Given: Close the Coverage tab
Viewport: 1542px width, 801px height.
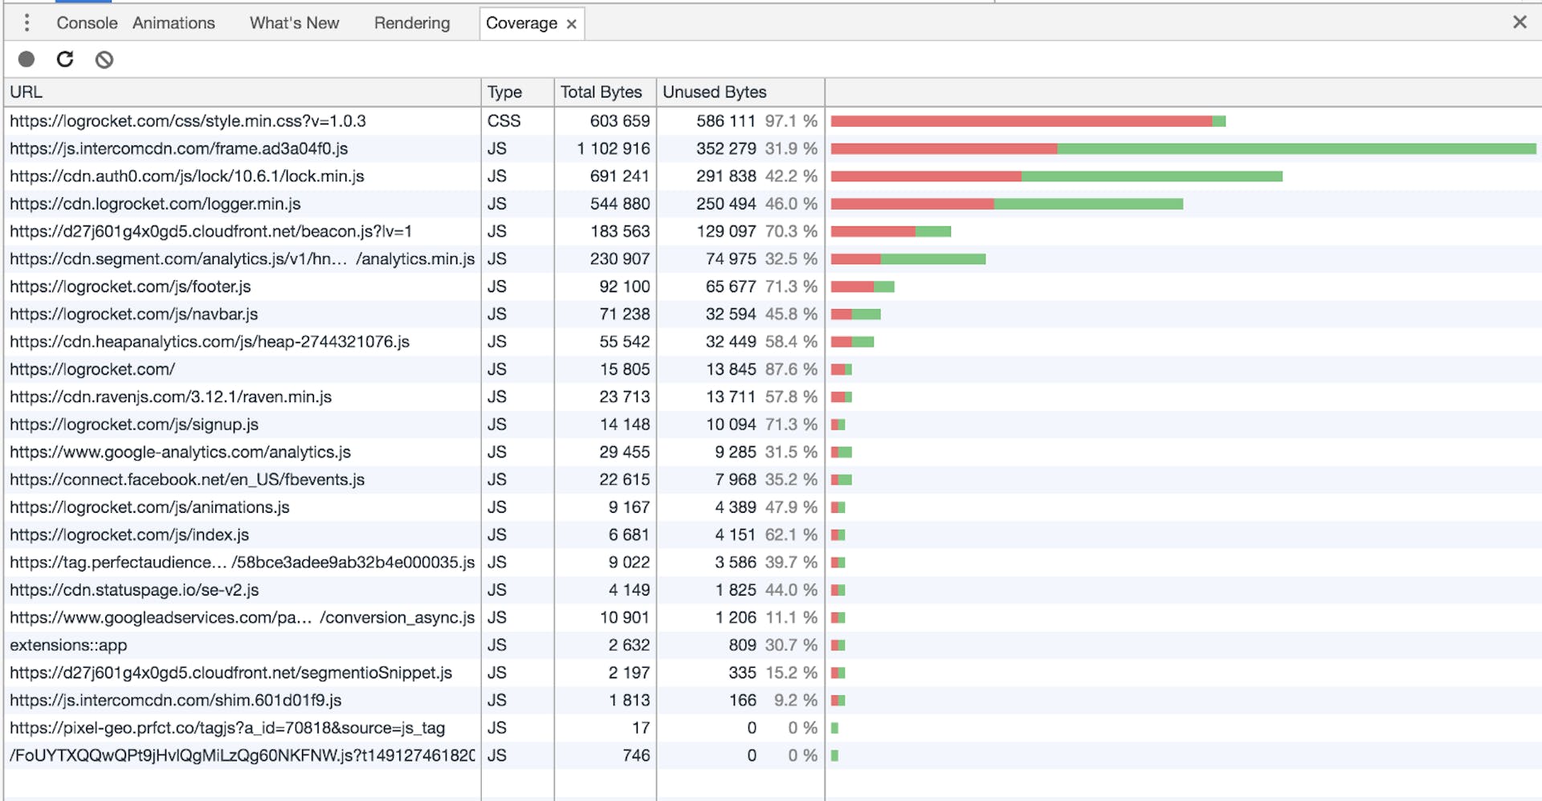Looking at the screenshot, I should click(572, 24).
